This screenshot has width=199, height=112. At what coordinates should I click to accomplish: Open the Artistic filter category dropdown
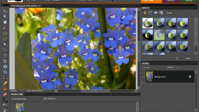click(178, 13)
